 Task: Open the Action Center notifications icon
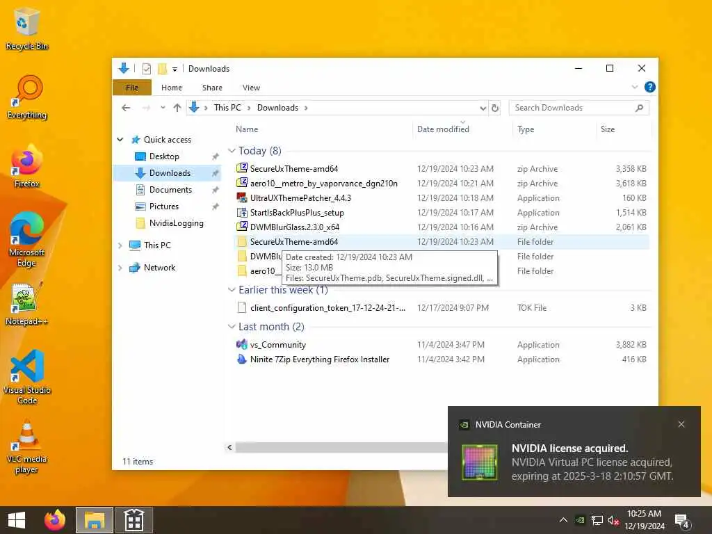[x=682, y=521]
